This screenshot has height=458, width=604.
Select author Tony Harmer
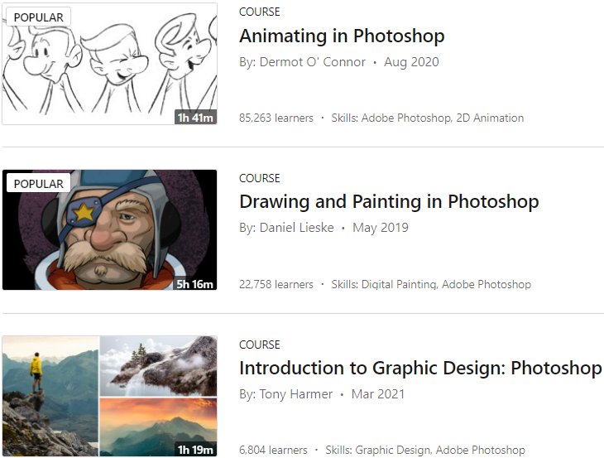pos(297,394)
